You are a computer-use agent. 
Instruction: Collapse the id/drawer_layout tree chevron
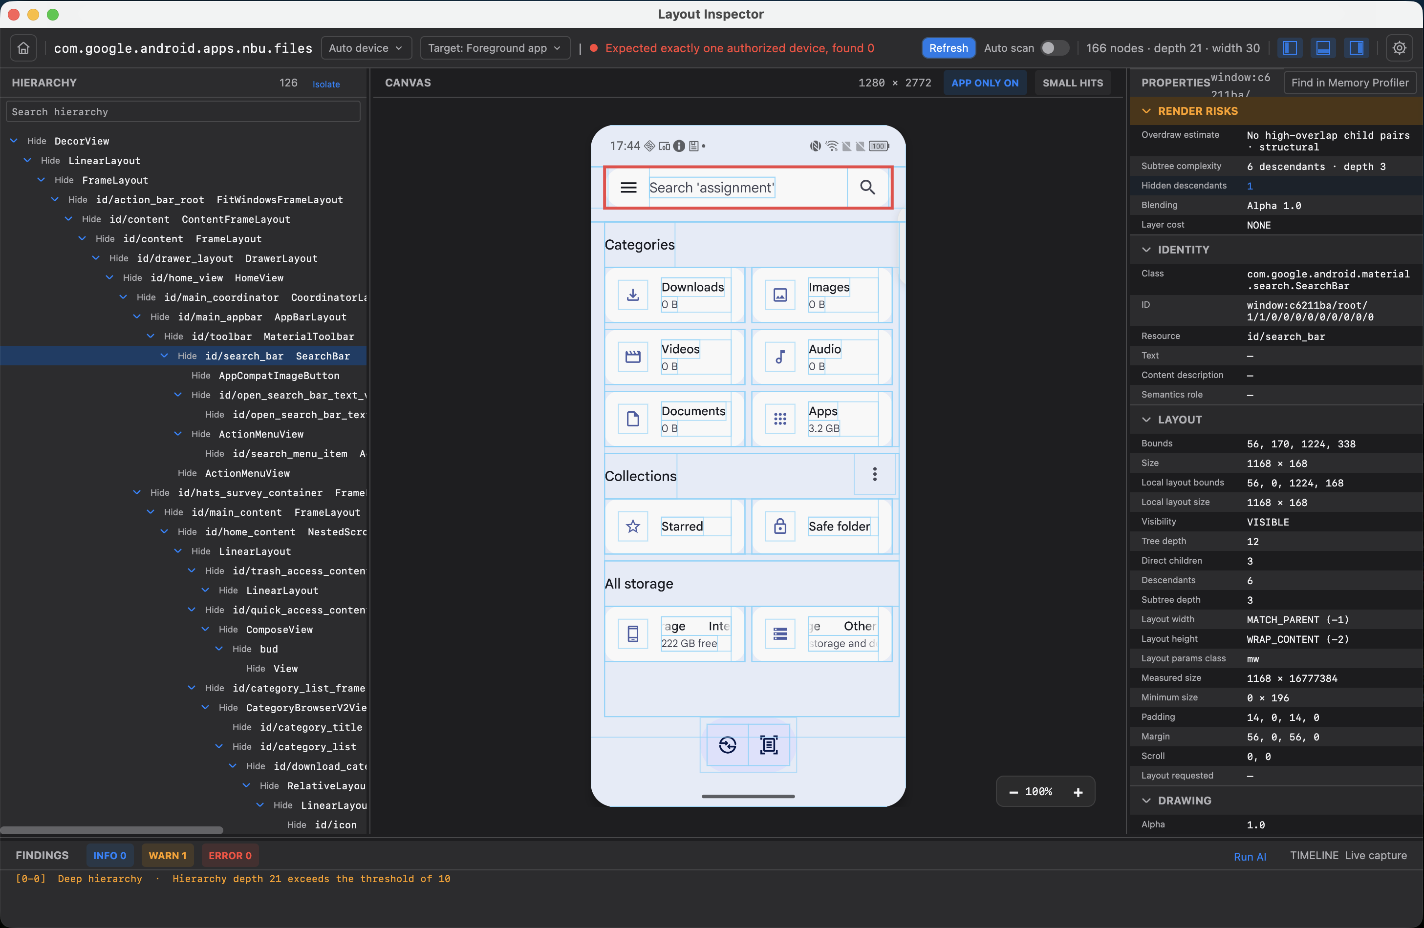(96, 258)
